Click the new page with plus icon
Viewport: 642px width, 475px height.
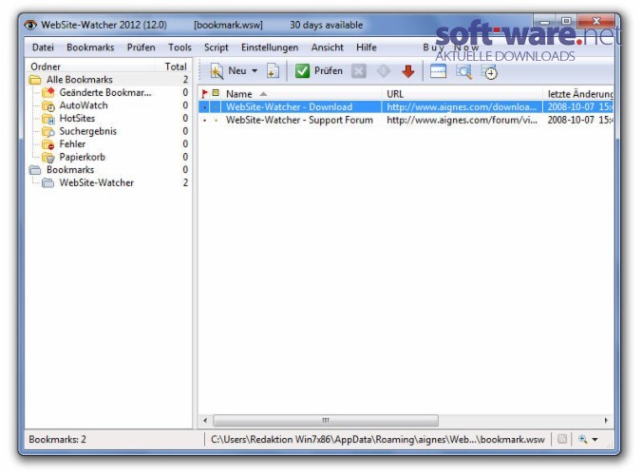click(273, 71)
